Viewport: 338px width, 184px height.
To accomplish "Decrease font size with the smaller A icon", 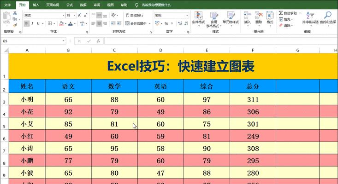I will (x=85, y=15).
